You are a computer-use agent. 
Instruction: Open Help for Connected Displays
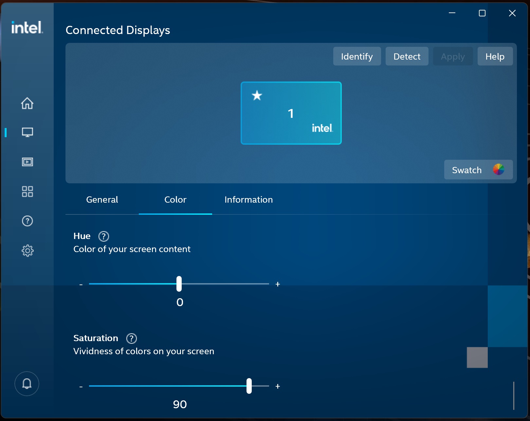pos(495,56)
